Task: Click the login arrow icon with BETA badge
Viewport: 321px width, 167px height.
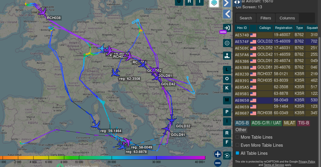Action: point(227,28)
